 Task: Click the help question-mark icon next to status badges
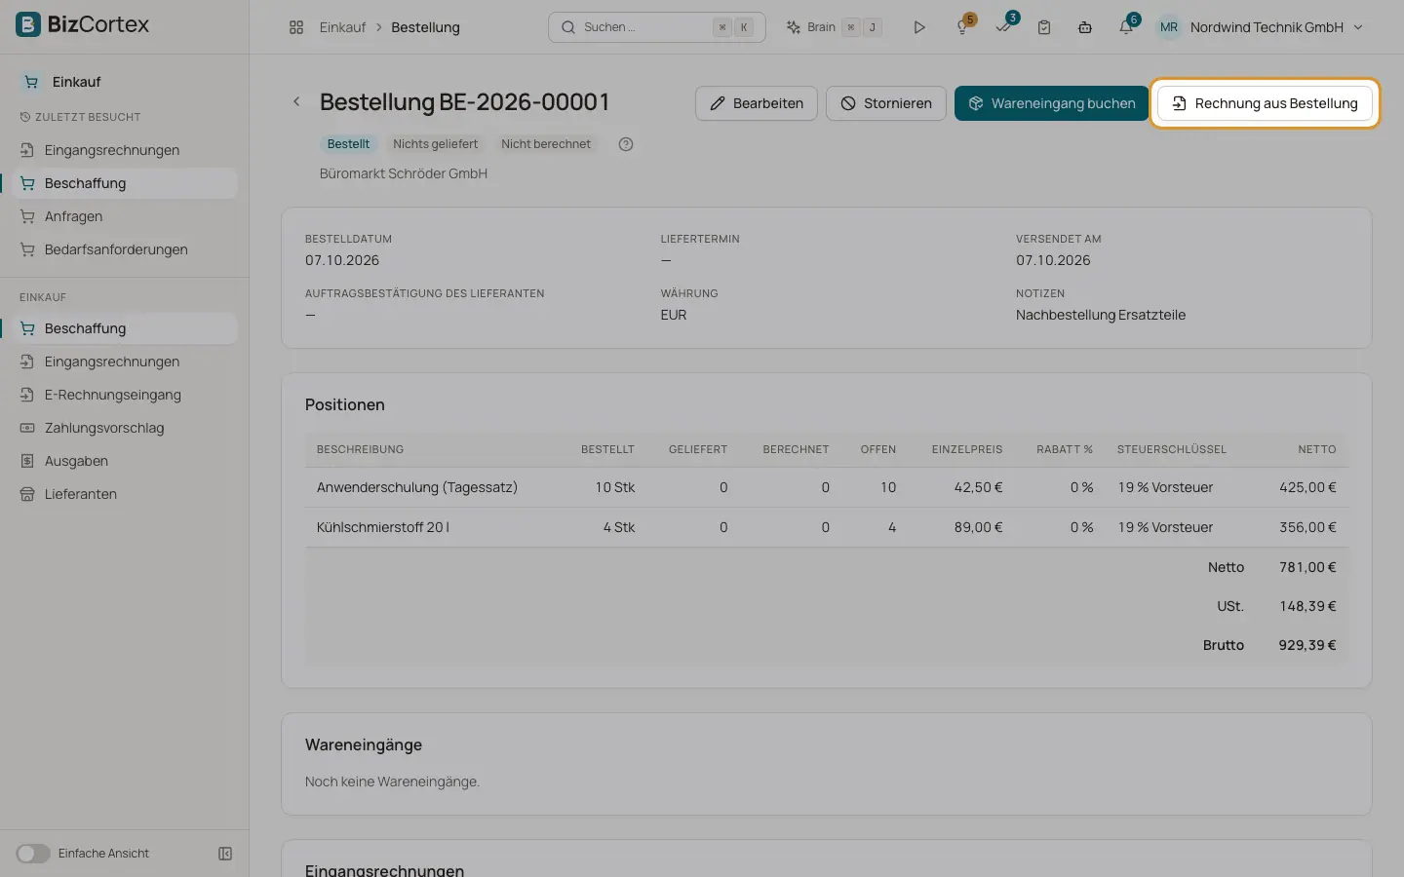(626, 144)
